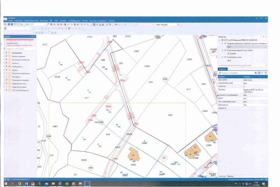Click the zoom in magnifier tool
The image size is (280, 187).
coord(51,24)
